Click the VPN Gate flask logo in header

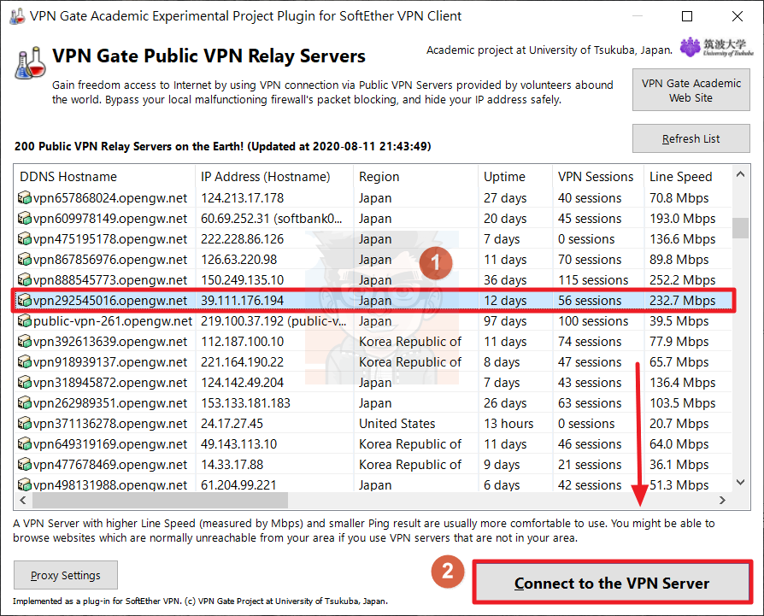tap(30, 62)
